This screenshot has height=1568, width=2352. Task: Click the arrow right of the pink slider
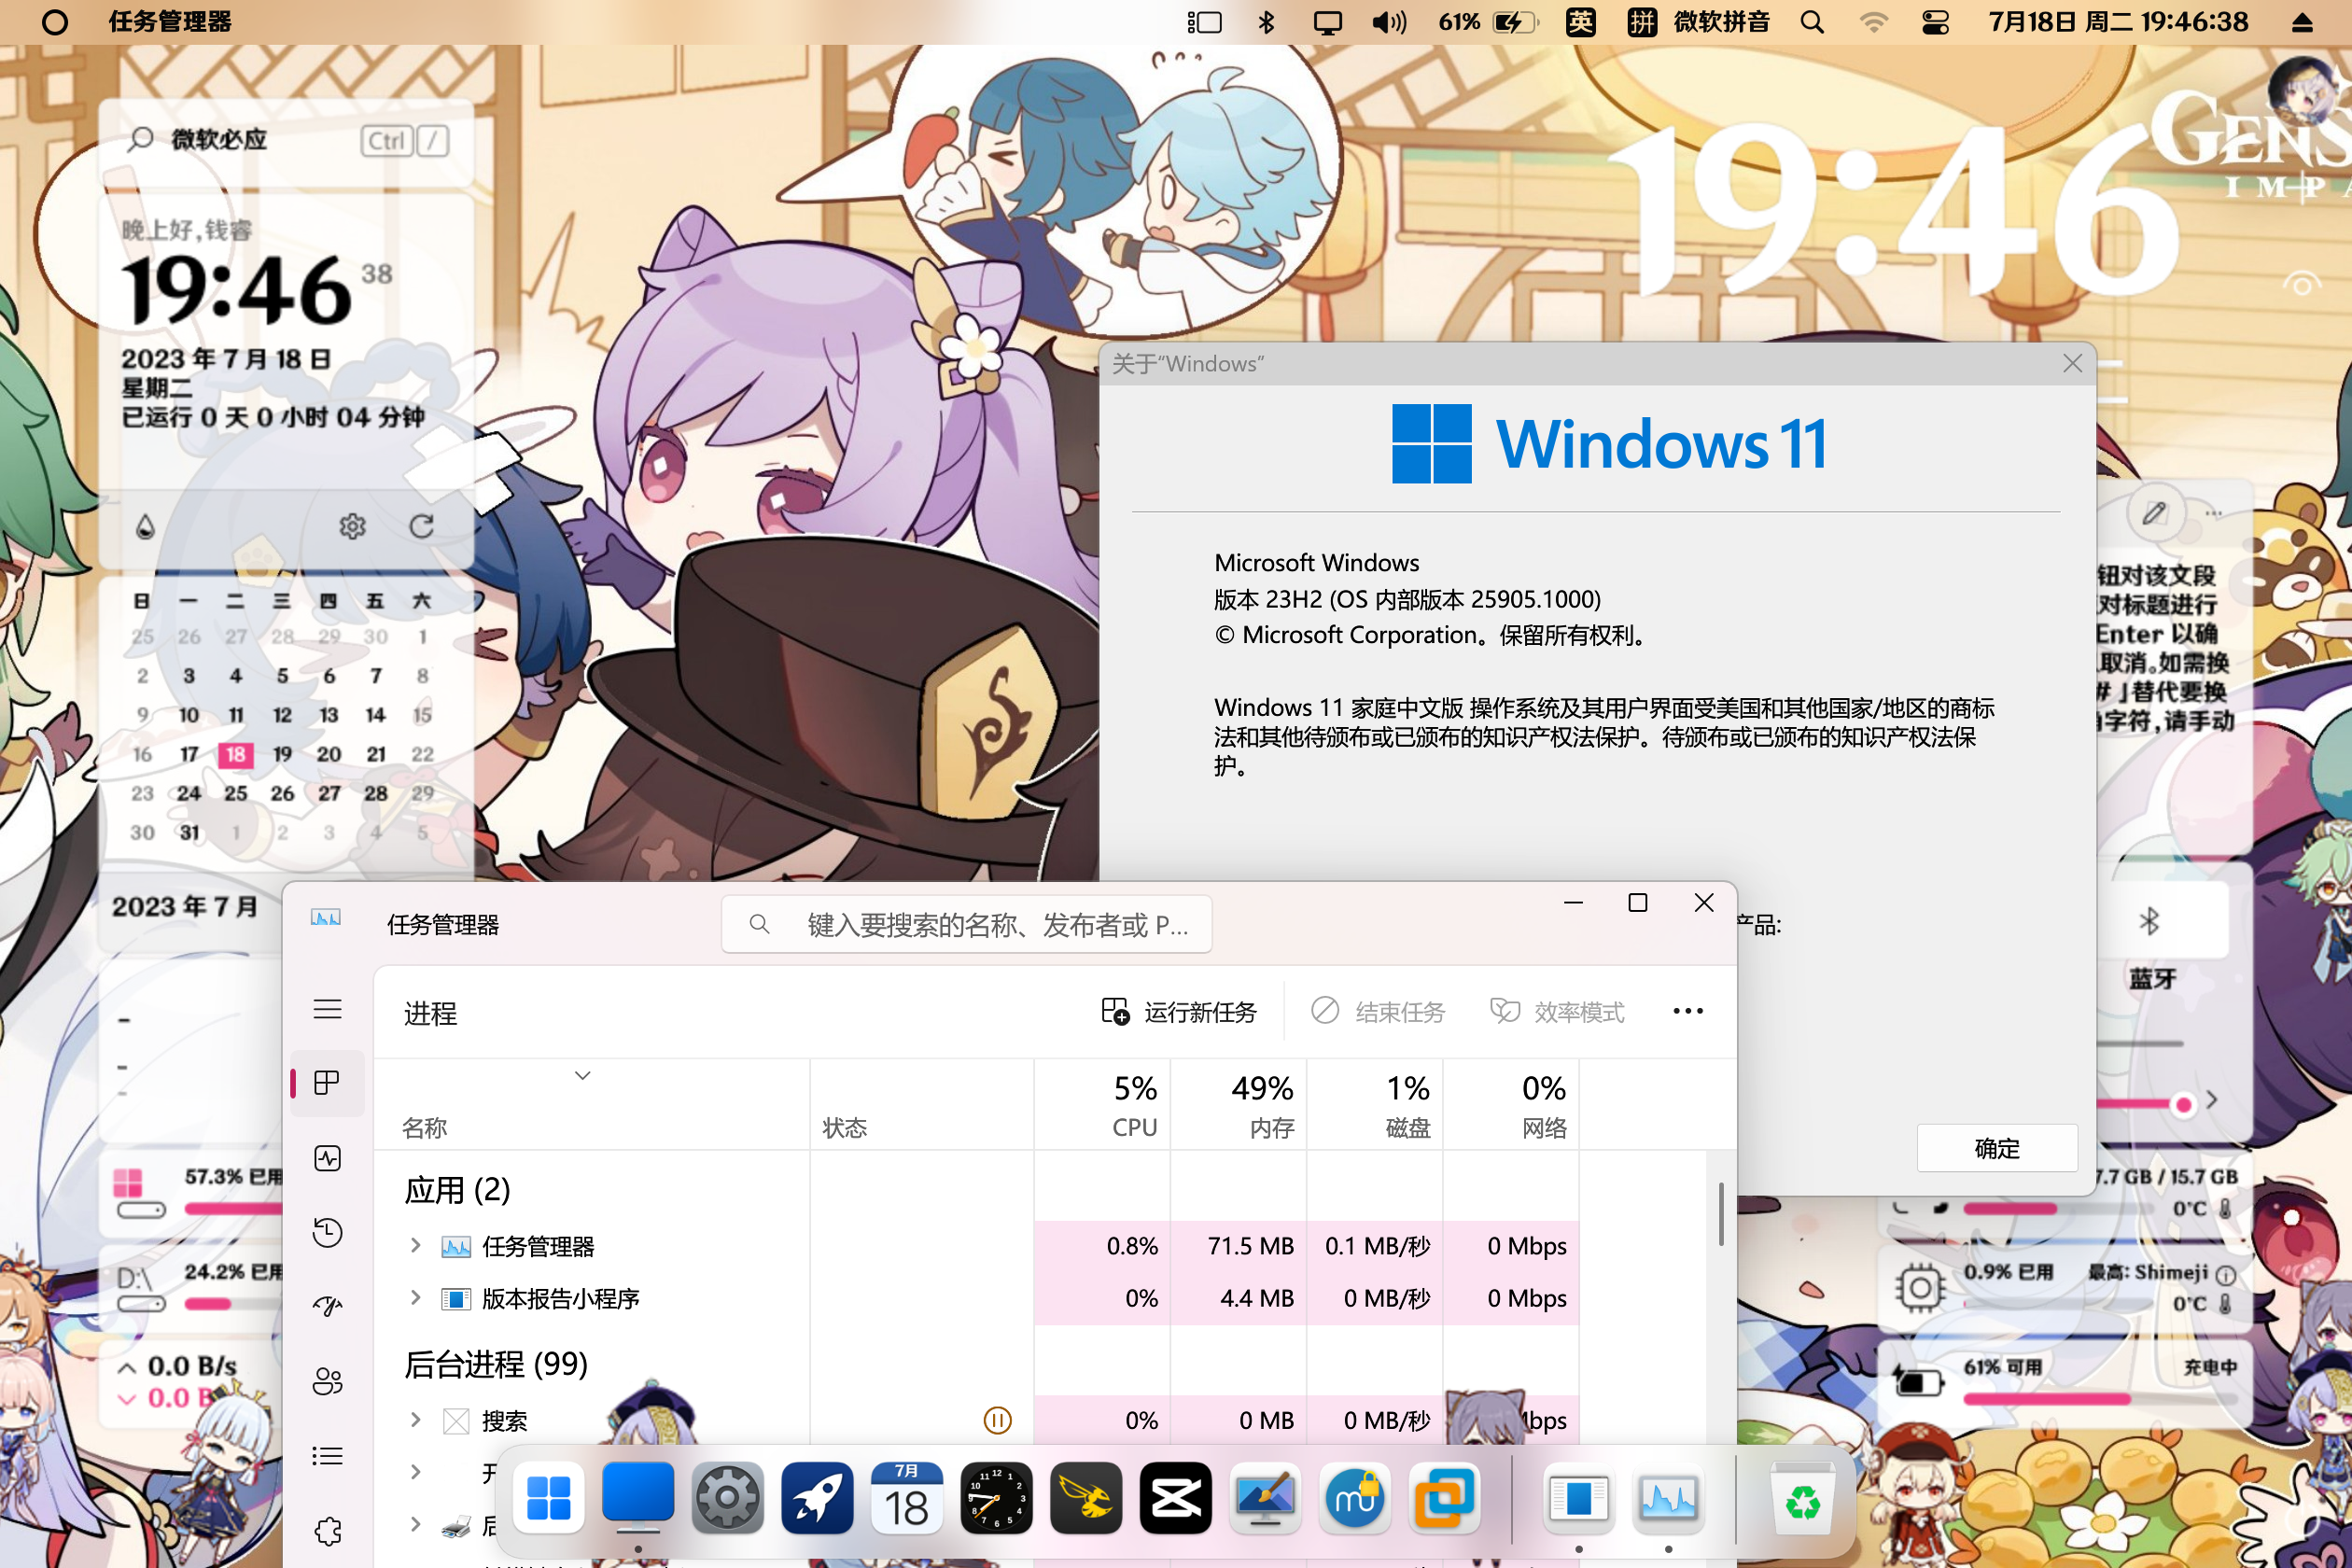2212,1101
